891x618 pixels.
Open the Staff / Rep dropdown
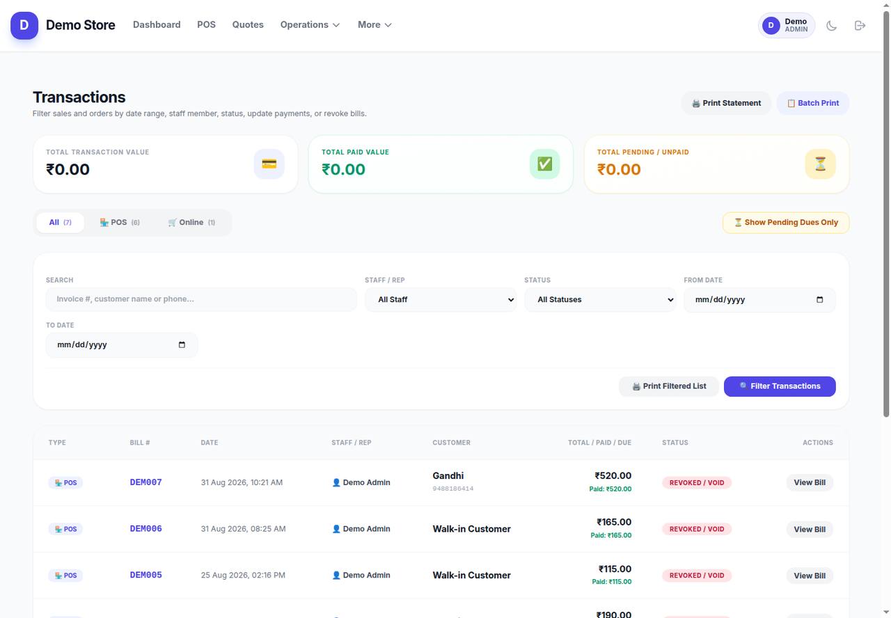(441, 300)
